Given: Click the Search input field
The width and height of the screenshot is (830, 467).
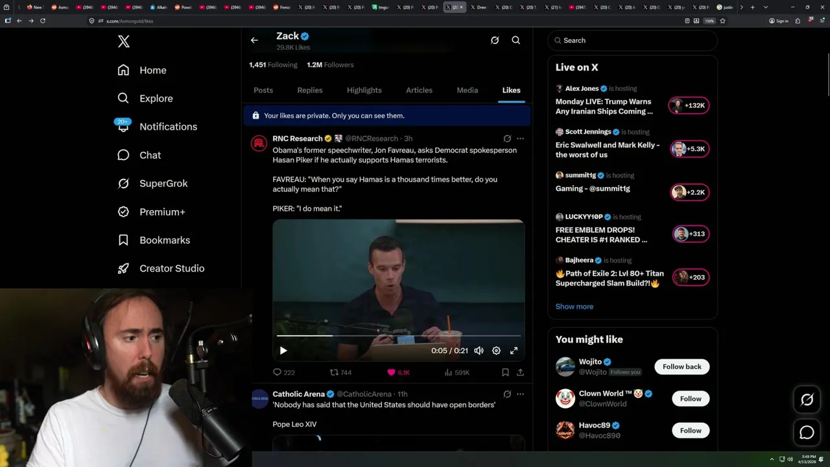Looking at the screenshot, I should click(632, 40).
